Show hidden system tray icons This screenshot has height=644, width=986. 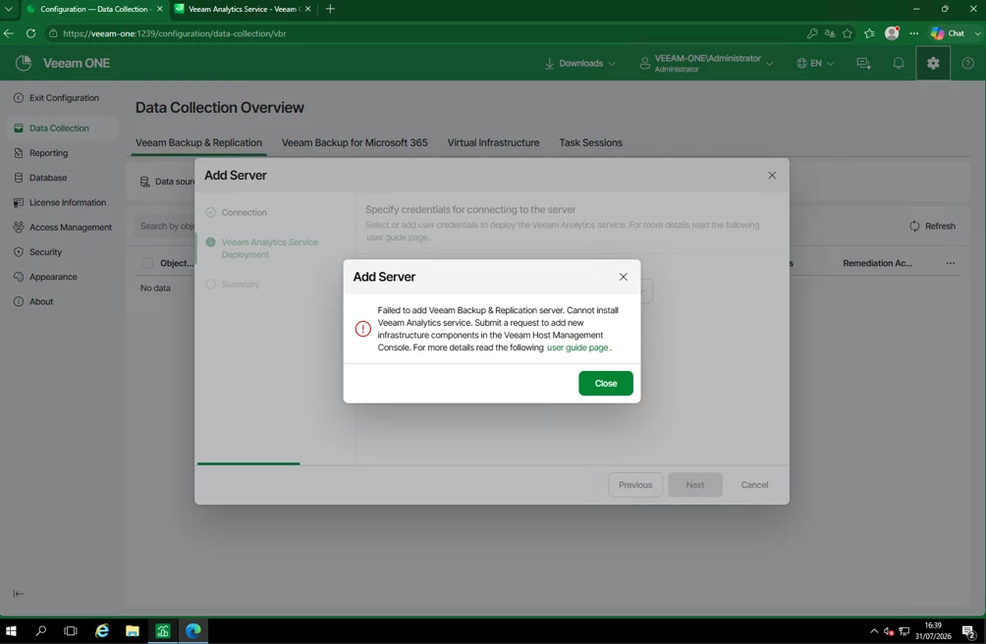[874, 631]
